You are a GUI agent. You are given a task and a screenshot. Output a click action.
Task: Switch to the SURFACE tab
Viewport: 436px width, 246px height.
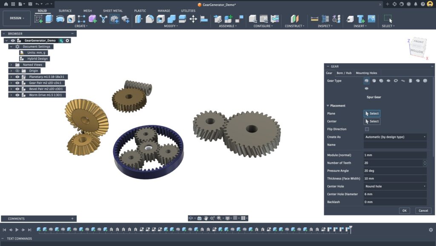click(65, 11)
